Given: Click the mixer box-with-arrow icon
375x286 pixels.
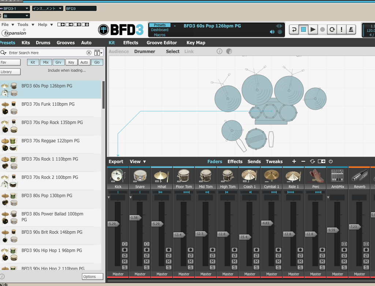Looking at the screenshot, I should (322, 161).
